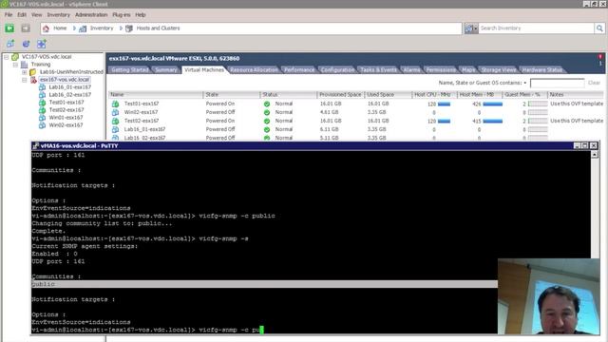Sort by the Provisioned Space column
Image resolution: width=608 pixels, height=342 pixels.
pyautogui.click(x=340, y=95)
